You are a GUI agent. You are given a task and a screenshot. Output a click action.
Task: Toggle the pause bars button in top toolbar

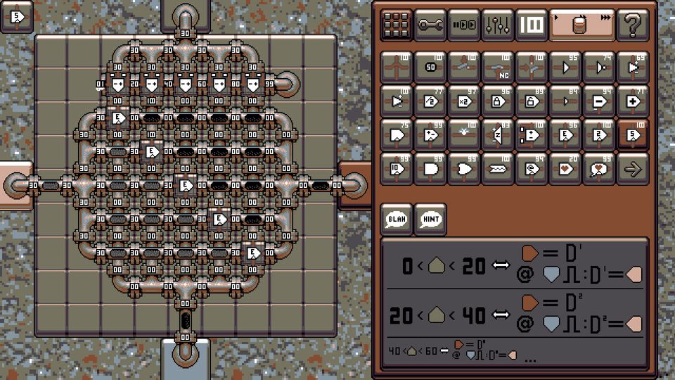pyautogui.click(x=532, y=25)
